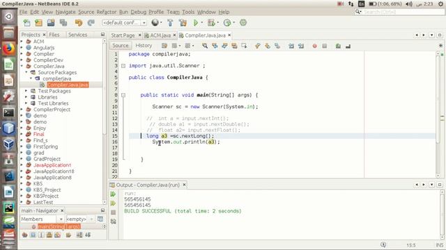The image size is (446, 250).
Task: Click the Uncomment lines editor icon
Action: pos(348,46)
